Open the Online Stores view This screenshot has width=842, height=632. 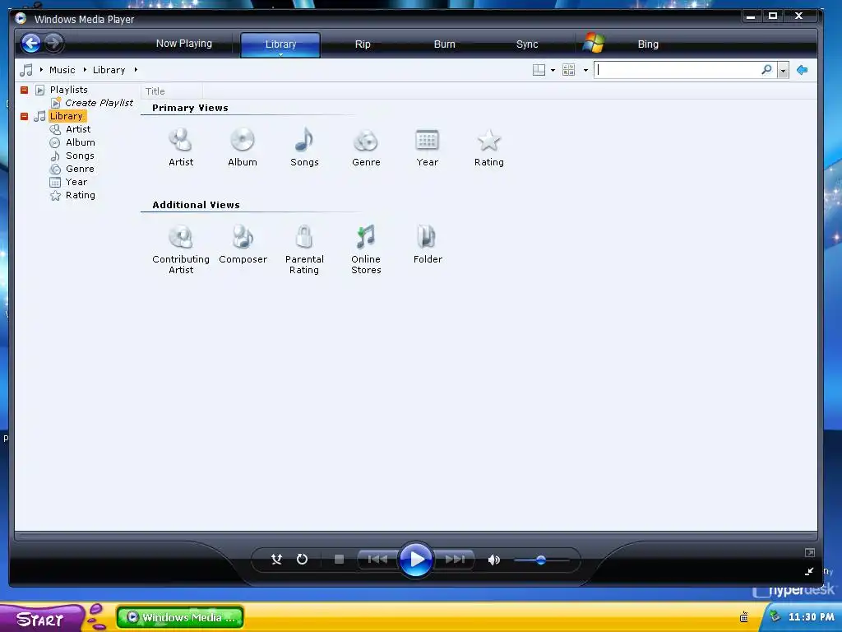(366, 250)
